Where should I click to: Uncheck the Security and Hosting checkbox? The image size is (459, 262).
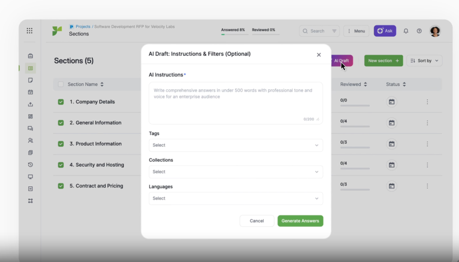61,165
